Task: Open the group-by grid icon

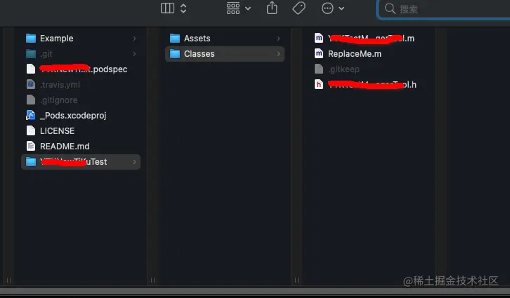Action: 233,8
